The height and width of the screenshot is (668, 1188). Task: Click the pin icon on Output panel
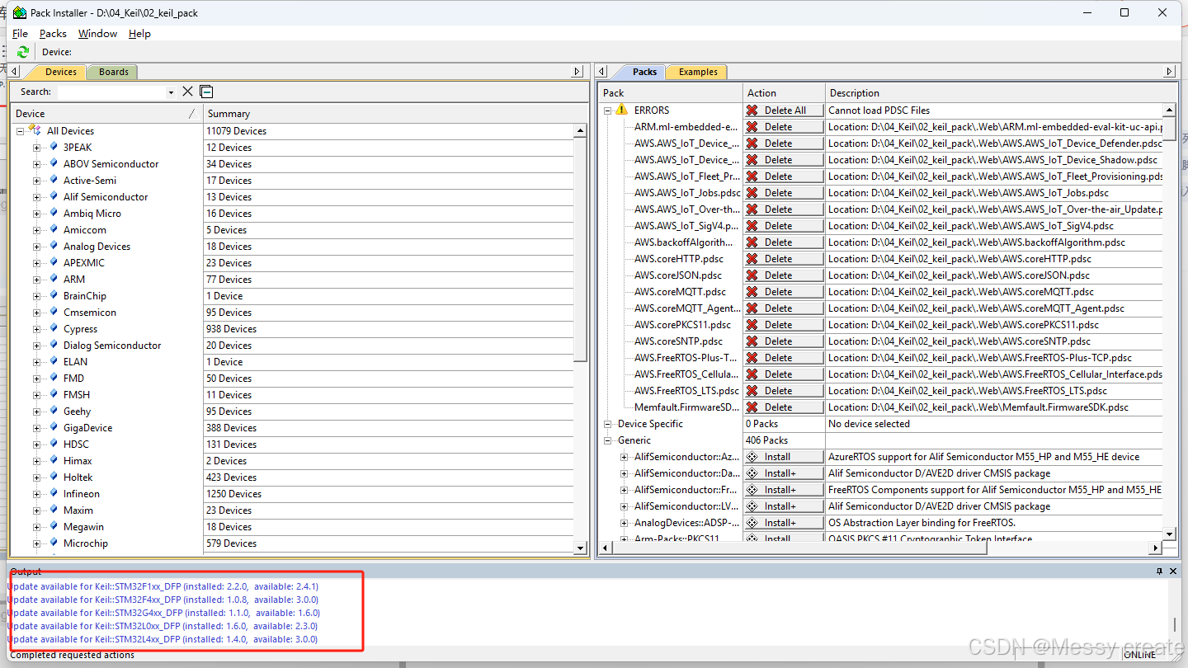pos(1159,571)
